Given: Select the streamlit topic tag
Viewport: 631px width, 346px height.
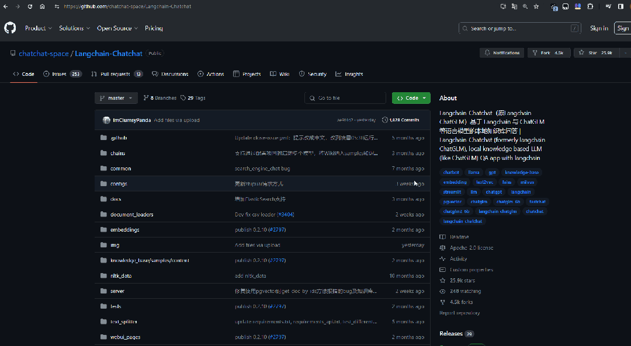Looking at the screenshot, I should [452, 192].
